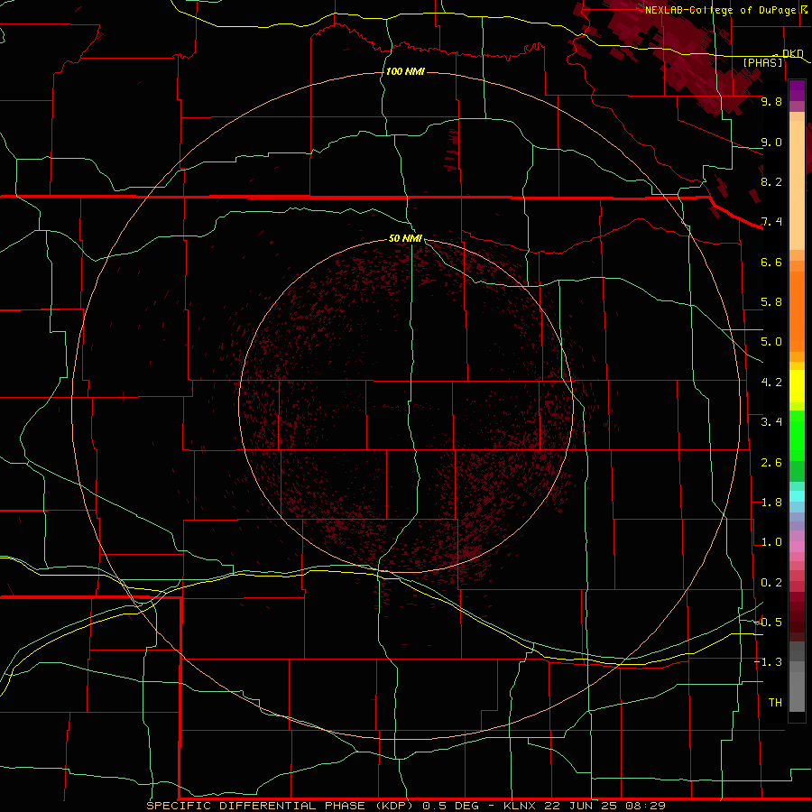Screen dimensions: 812x812
Task: Click the NEXLAB-College of DuPage watermark text
Action: [x=720, y=10]
